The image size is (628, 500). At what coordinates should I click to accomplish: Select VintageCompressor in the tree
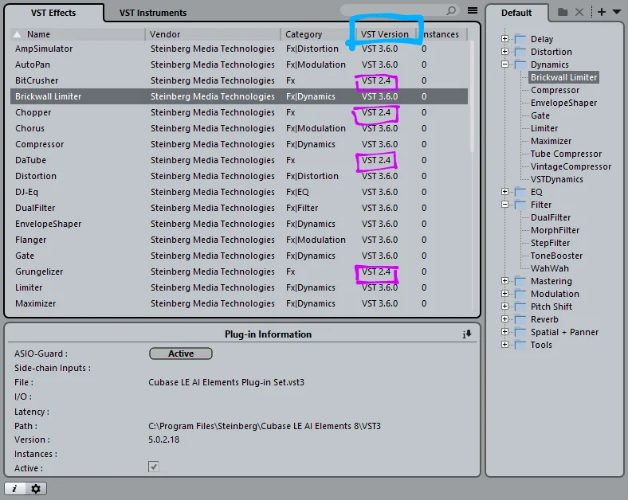[x=571, y=166]
